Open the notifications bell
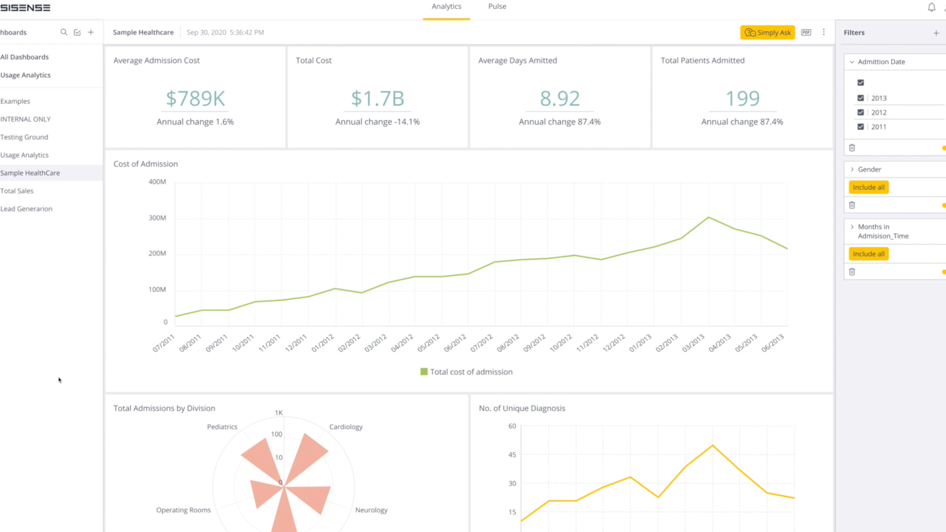 pyautogui.click(x=931, y=8)
